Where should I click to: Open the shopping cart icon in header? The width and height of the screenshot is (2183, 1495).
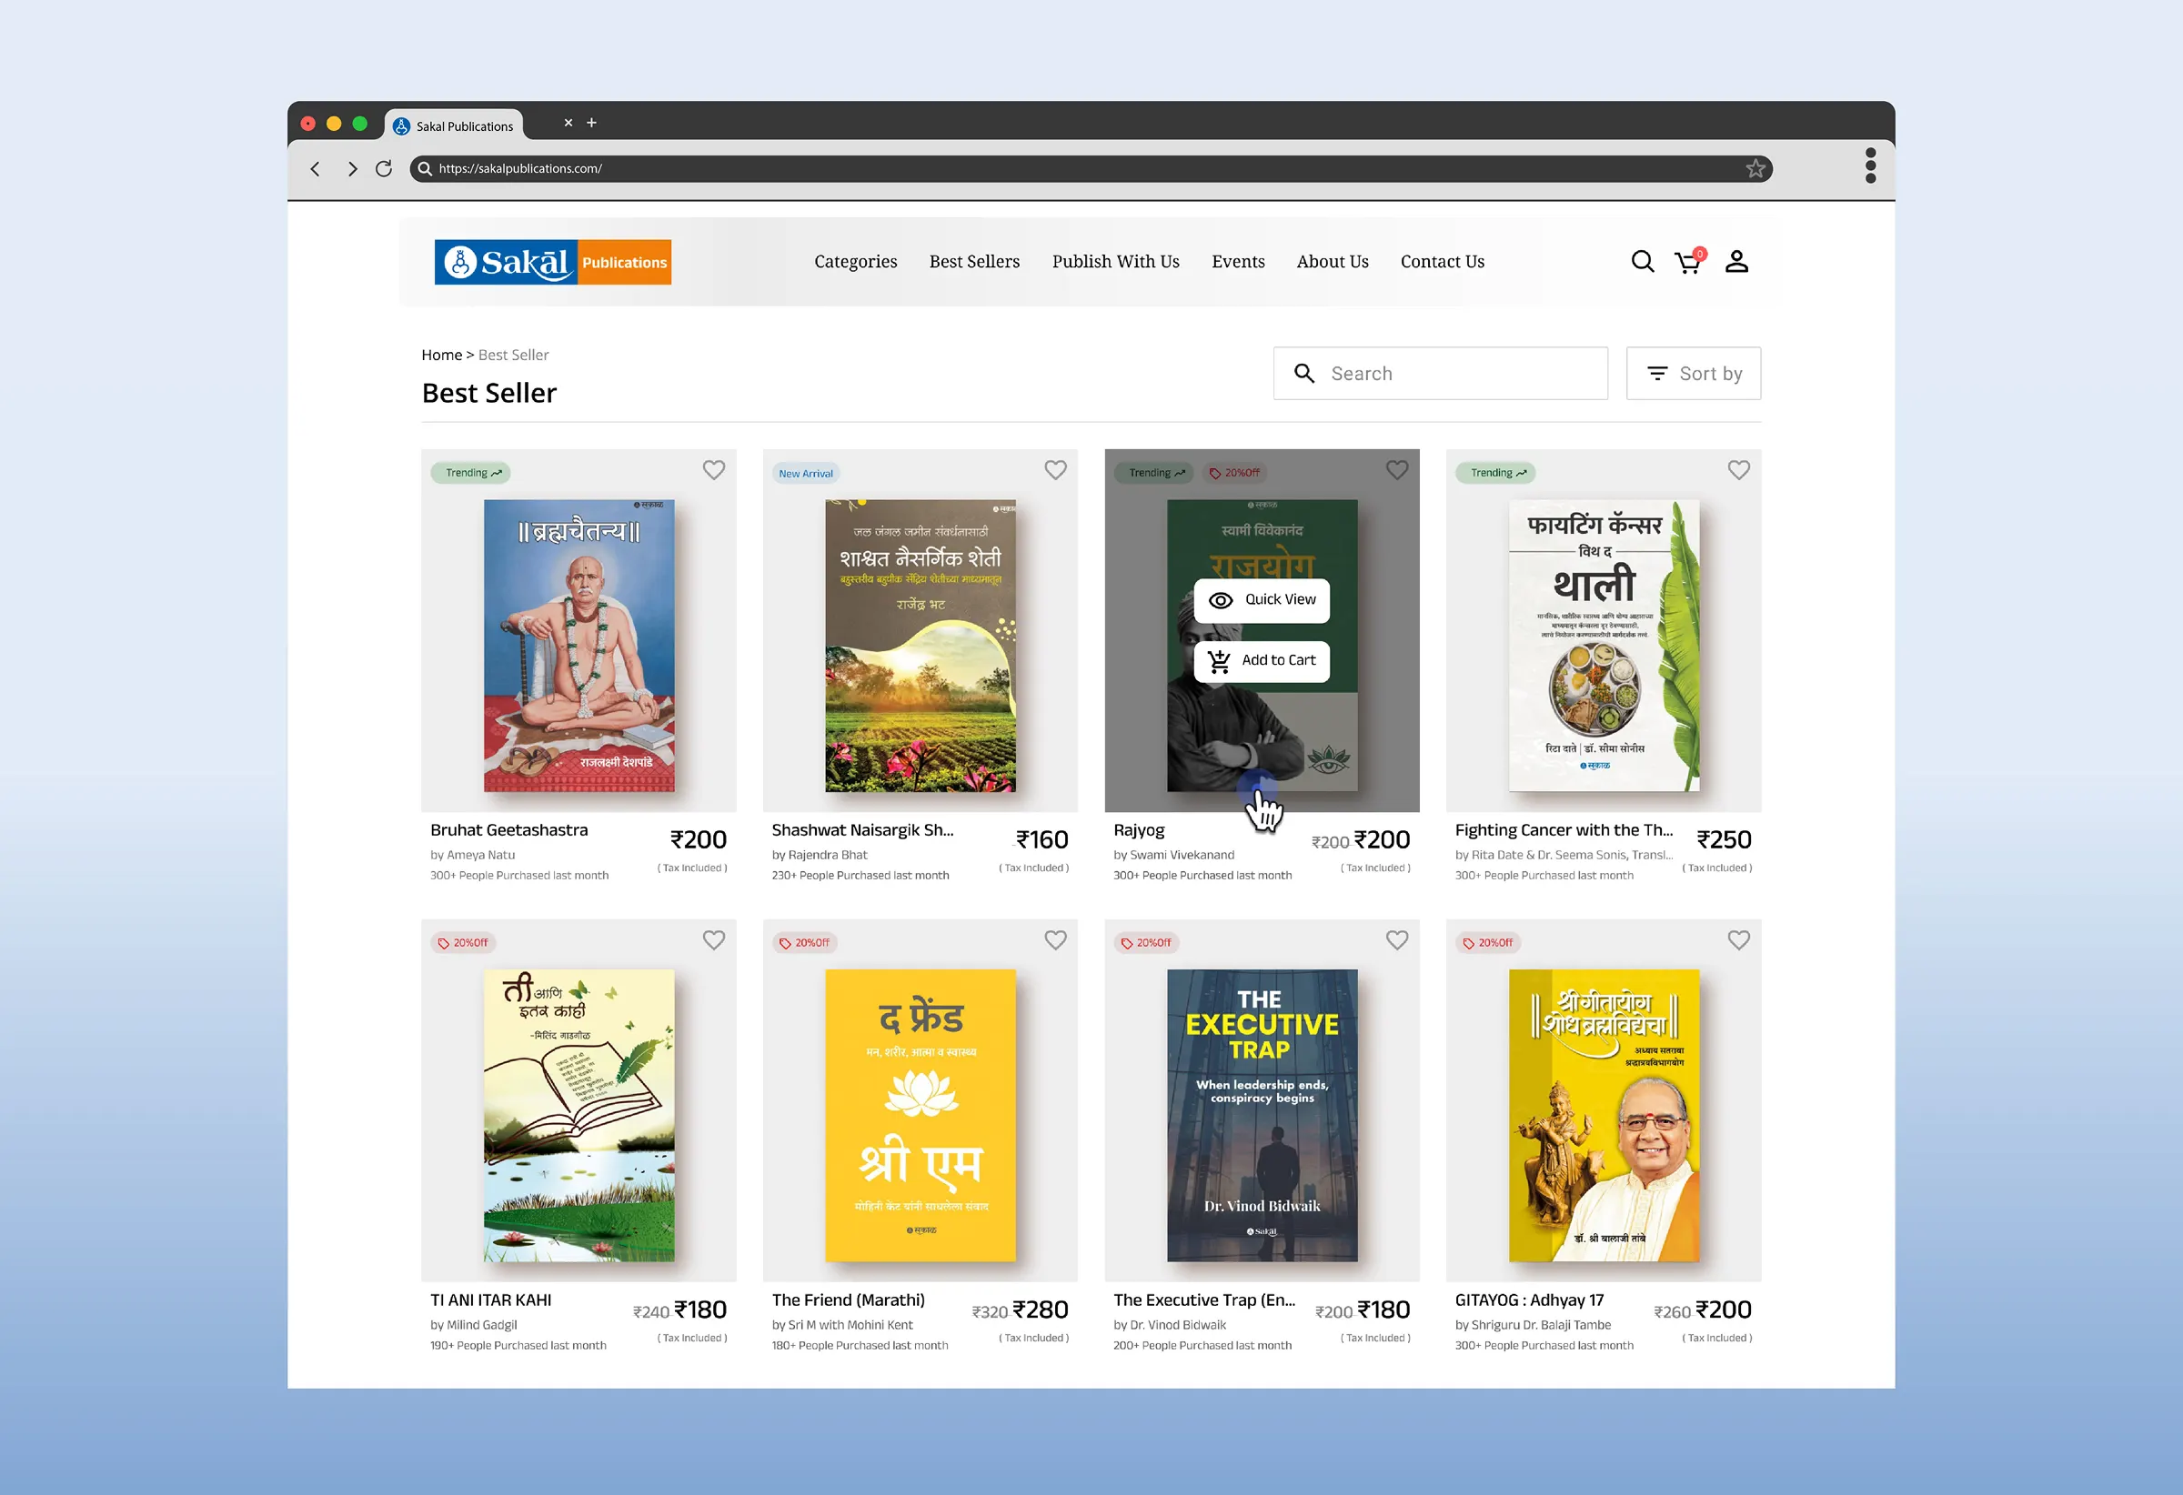[x=1688, y=262]
